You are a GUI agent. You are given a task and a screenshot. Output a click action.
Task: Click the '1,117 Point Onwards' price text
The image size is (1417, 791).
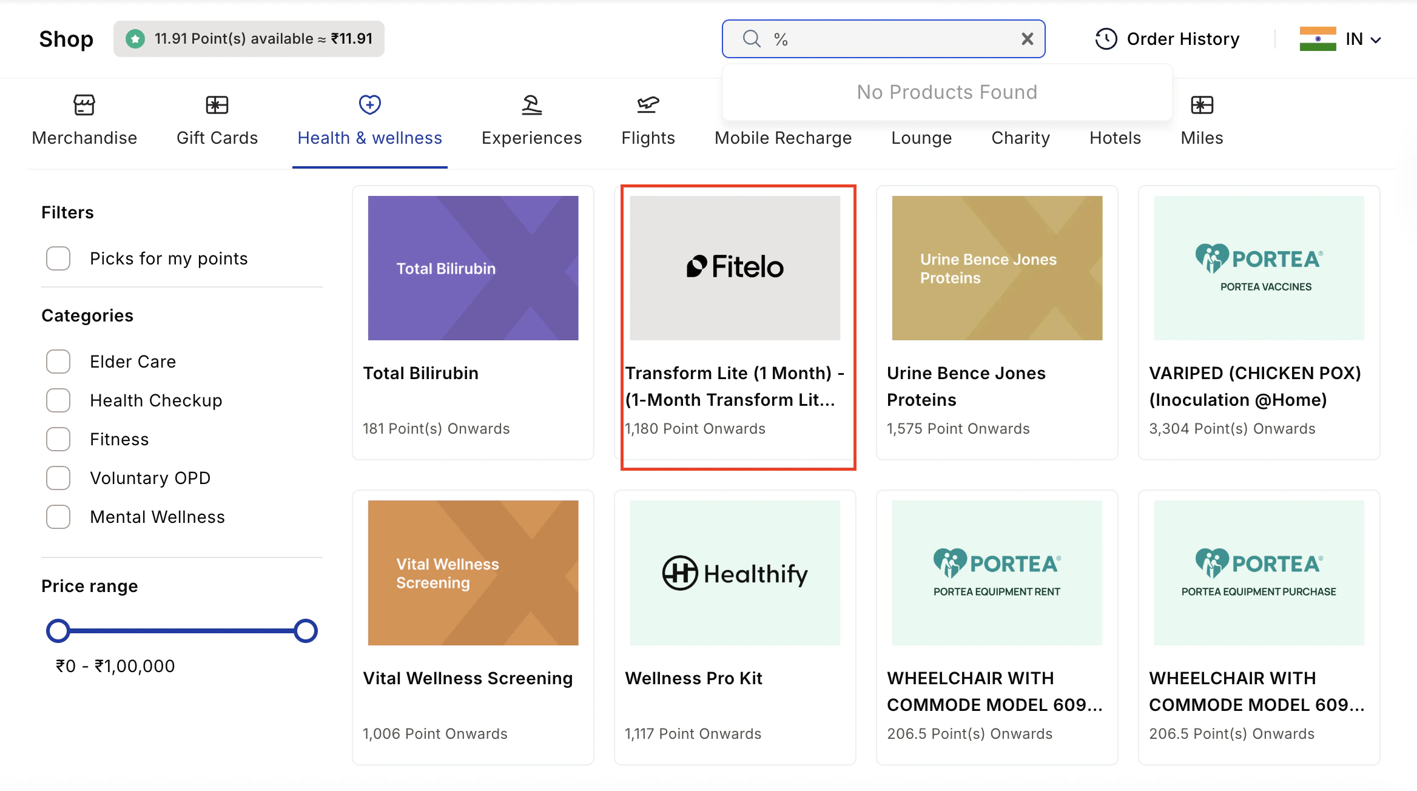[693, 734]
